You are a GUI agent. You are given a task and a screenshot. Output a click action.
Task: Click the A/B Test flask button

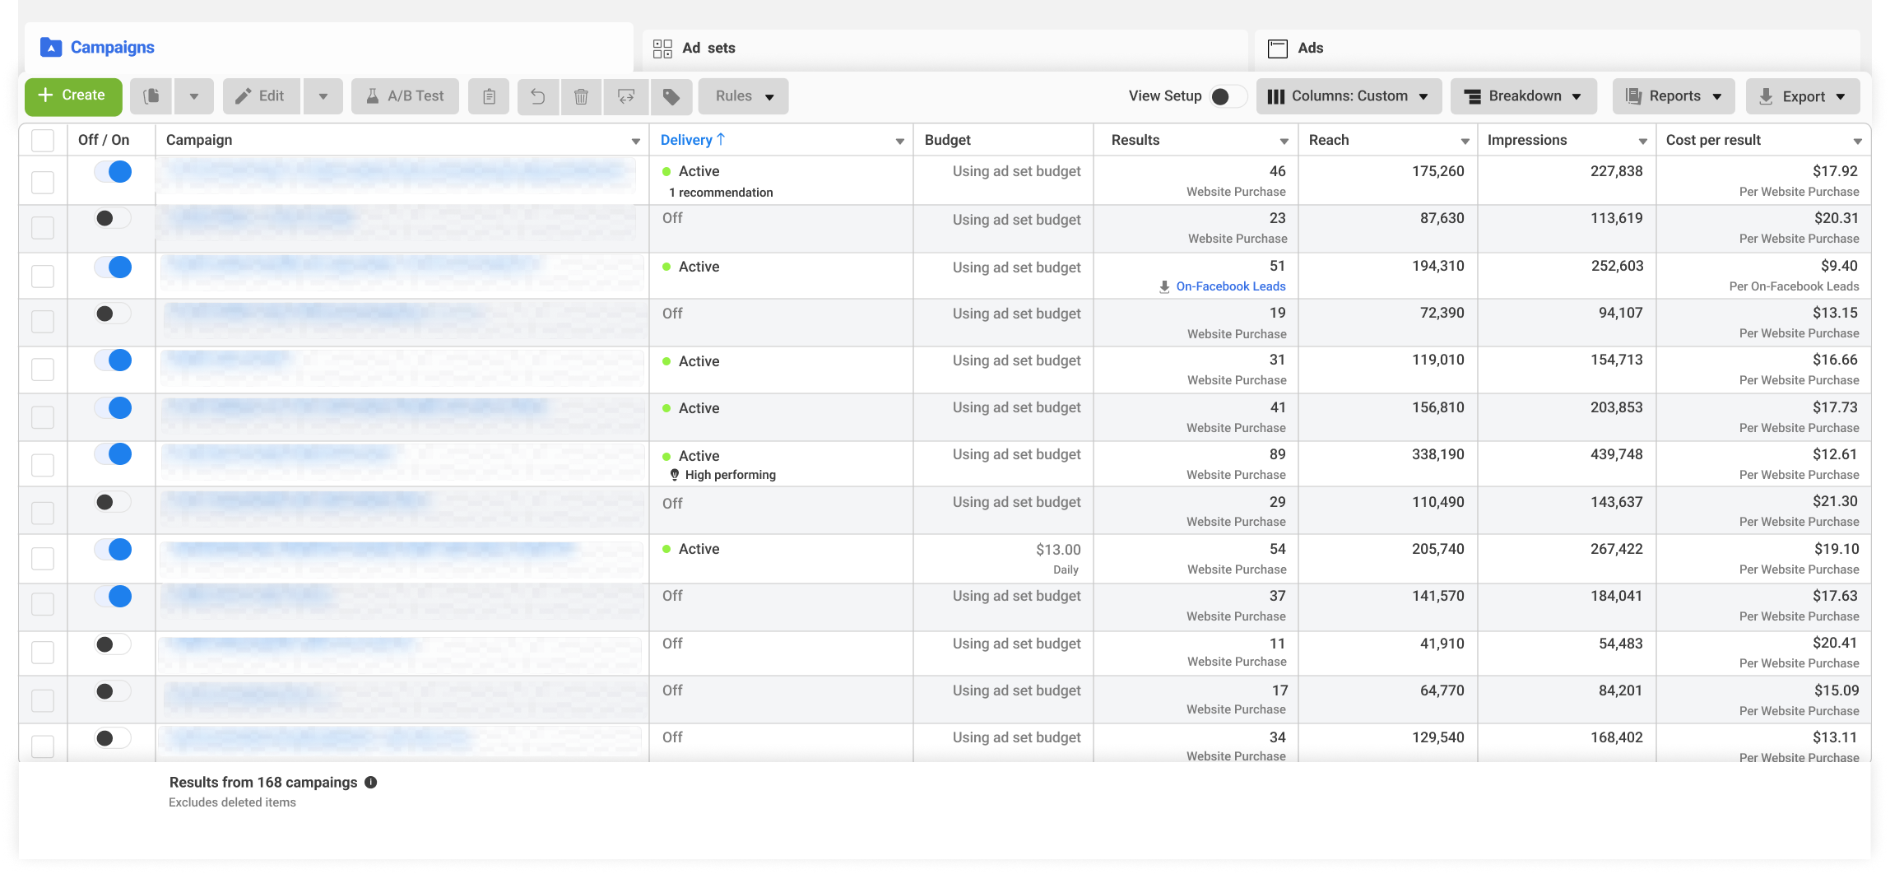coord(405,96)
